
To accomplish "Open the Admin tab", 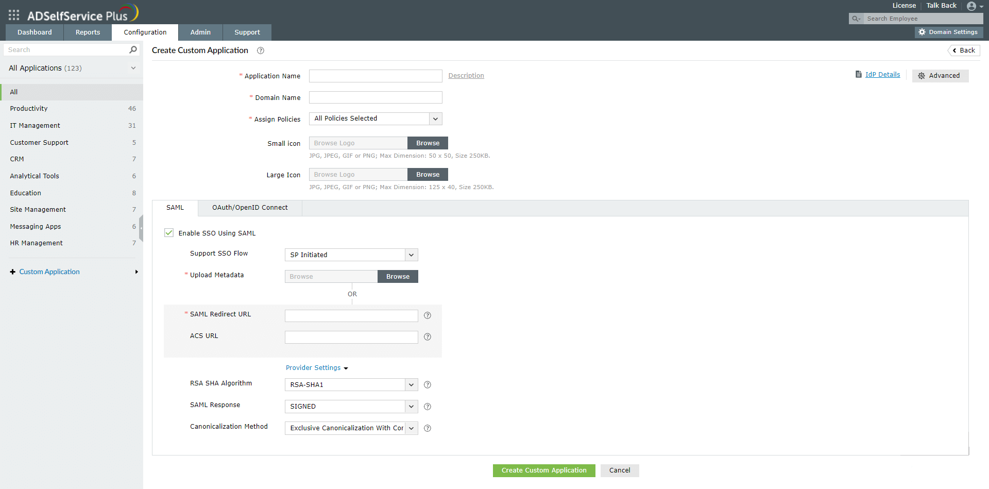I will [200, 32].
